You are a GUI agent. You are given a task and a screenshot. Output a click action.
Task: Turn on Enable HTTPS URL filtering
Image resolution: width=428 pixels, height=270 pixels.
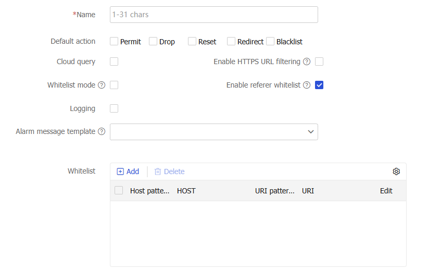pos(319,62)
